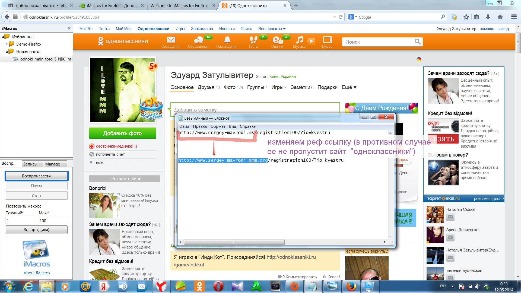The height and width of the screenshot is (293, 521).
Task: Click green Добавить фото button
Action: pos(123,133)
